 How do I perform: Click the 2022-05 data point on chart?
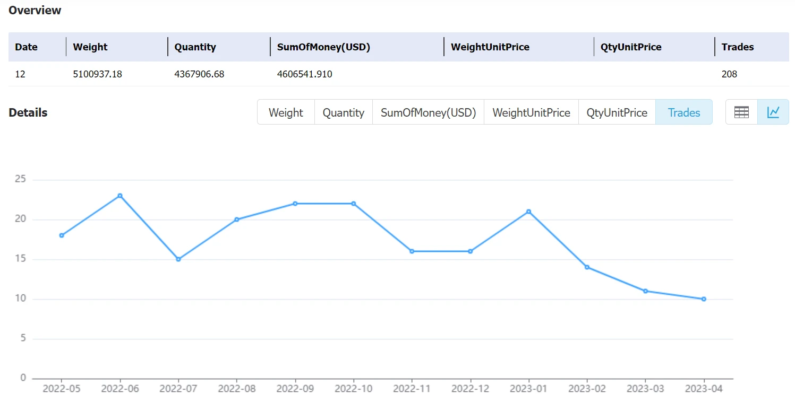[x=62, y=235]
